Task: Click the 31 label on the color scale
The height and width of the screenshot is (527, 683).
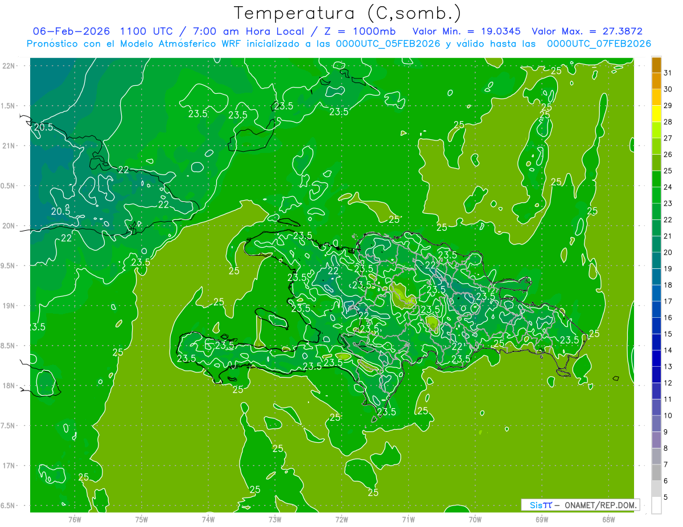Action: point(668,73)
